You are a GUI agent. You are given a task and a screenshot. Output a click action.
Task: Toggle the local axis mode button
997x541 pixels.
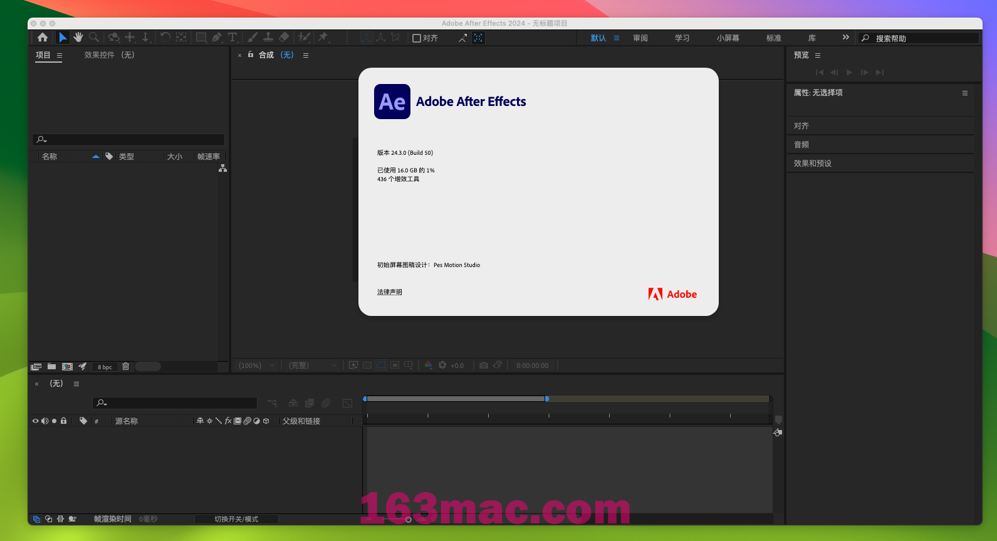(x=366, y=38)
